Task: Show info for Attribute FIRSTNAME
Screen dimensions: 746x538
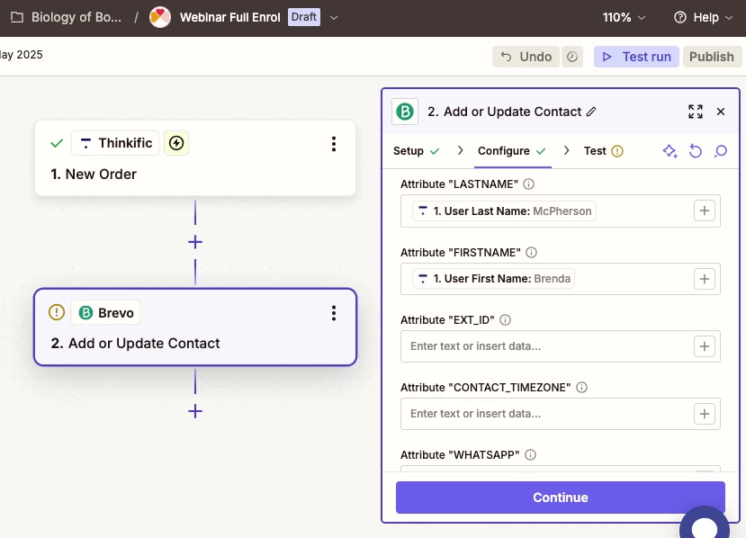Action: [x=532, y=253]
